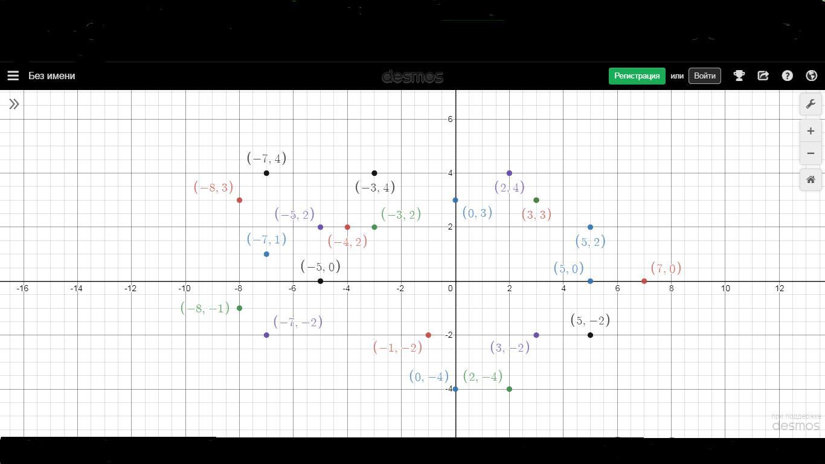825x464 pixels.
Task: Reset graph to default home view
Action: point(811,179)
